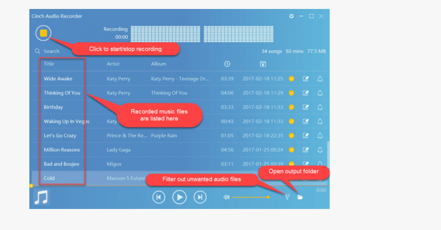This screenshot has height=230, width=441.
Task: Click the Play button
Action: tap(179, 197)
